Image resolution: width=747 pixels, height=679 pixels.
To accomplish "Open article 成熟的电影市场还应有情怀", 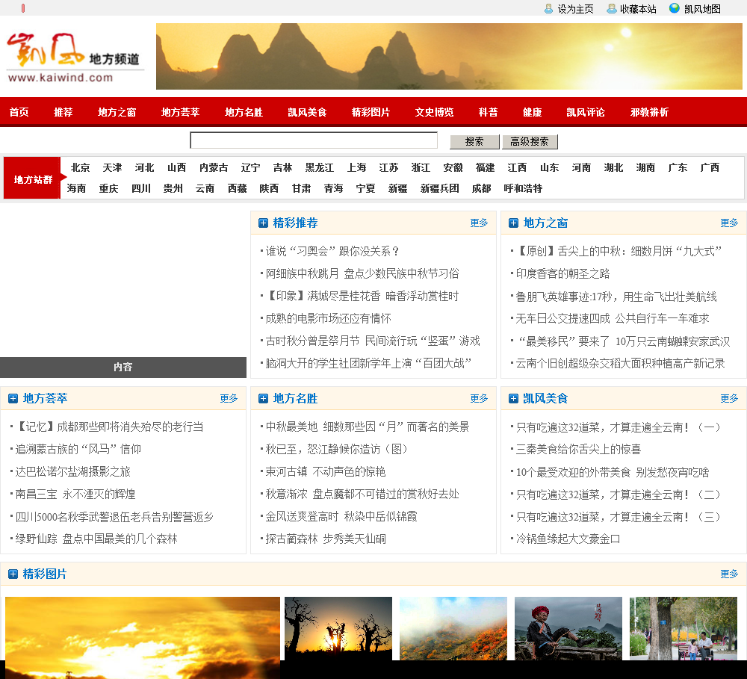I will coord(328,319).
